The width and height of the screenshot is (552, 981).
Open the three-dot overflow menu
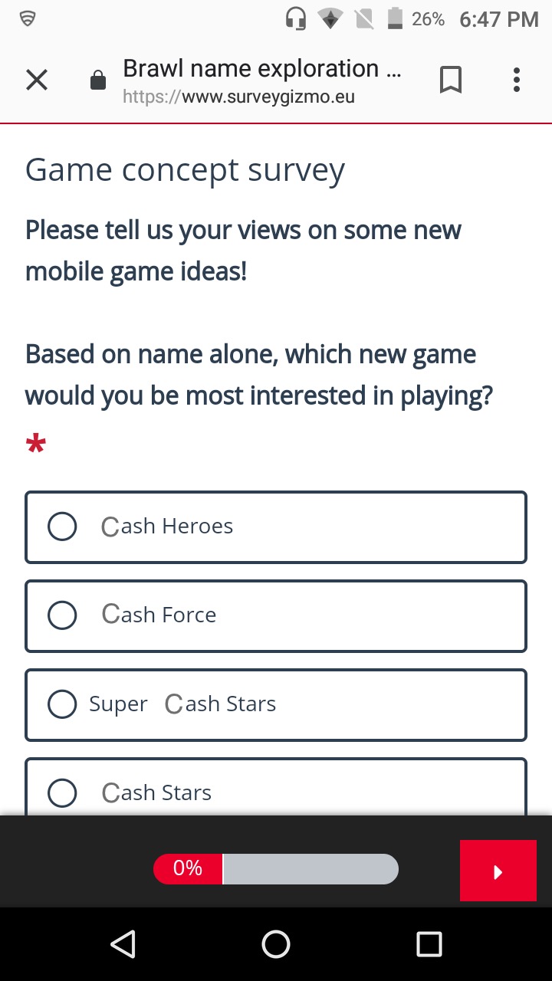tap(517, 80)
